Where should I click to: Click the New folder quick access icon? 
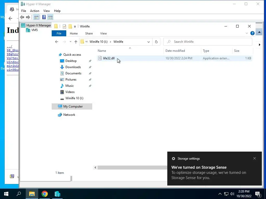tap(70, 26)
